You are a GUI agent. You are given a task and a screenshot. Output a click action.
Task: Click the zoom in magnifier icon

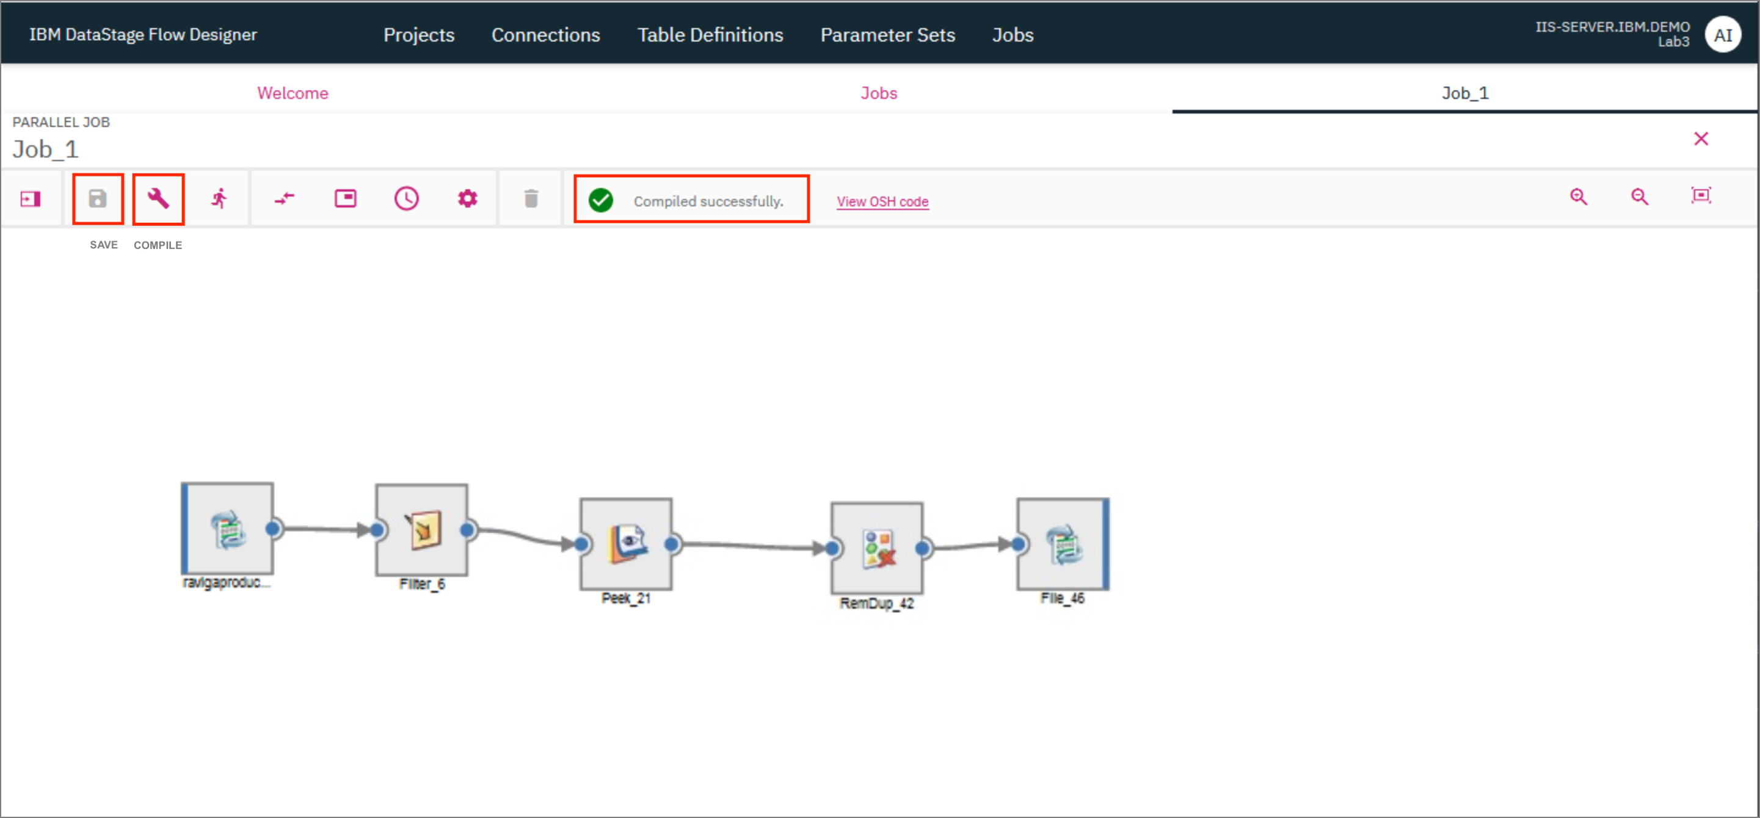pyautogui.click(x=1579, y=200)
